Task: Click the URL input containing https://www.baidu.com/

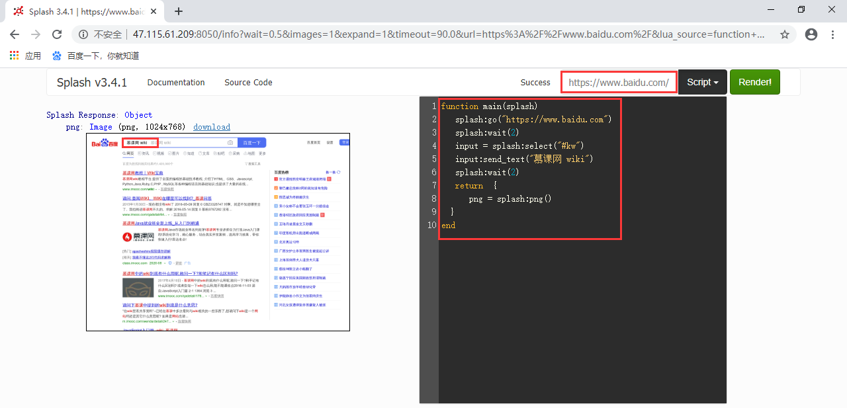Action: click(619, 83)
